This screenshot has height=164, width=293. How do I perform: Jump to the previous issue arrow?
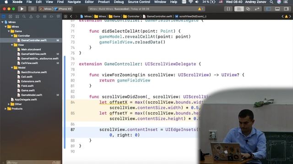282,16
